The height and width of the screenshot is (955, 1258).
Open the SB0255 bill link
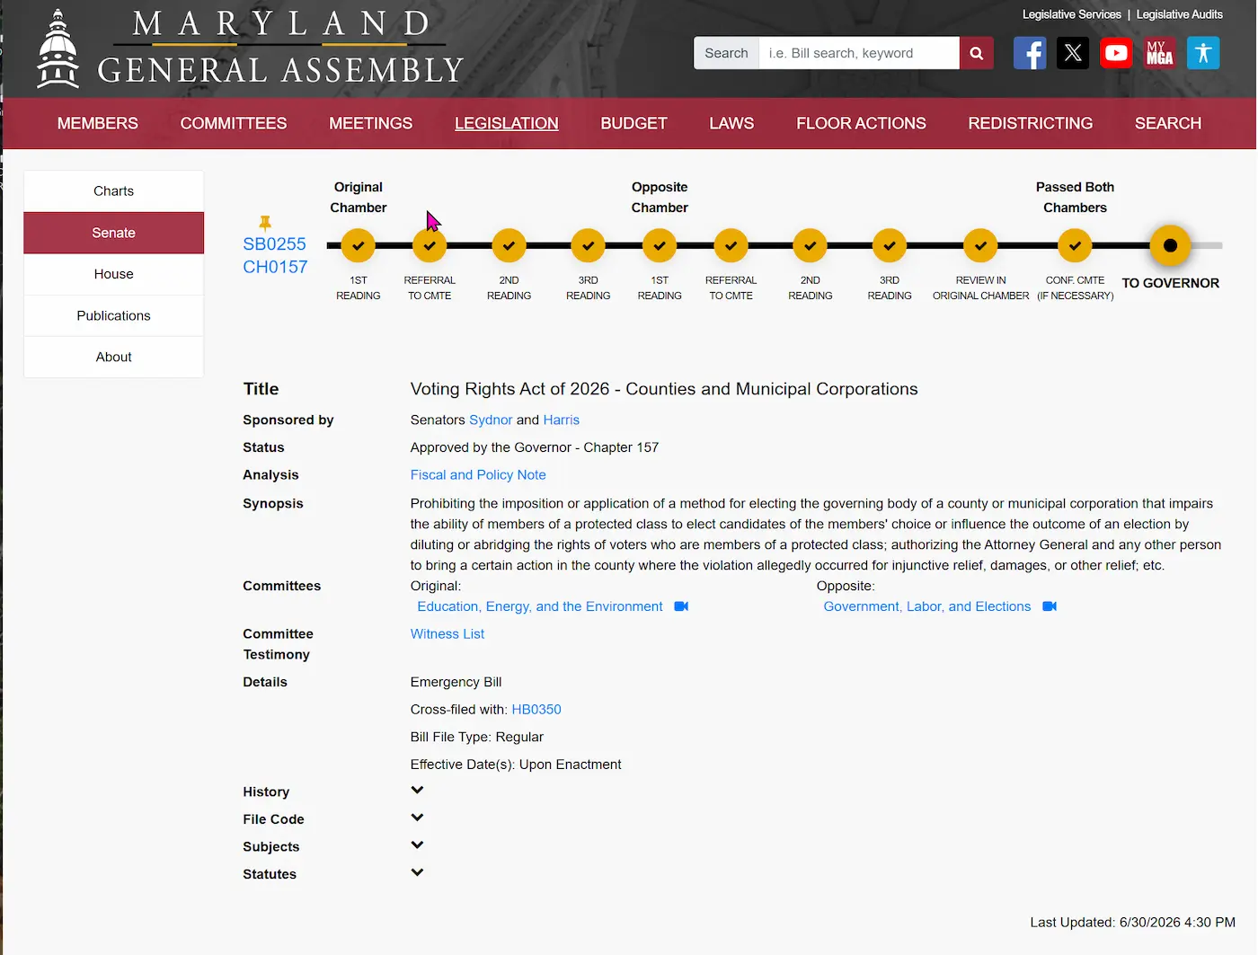(x=274, y=244)
